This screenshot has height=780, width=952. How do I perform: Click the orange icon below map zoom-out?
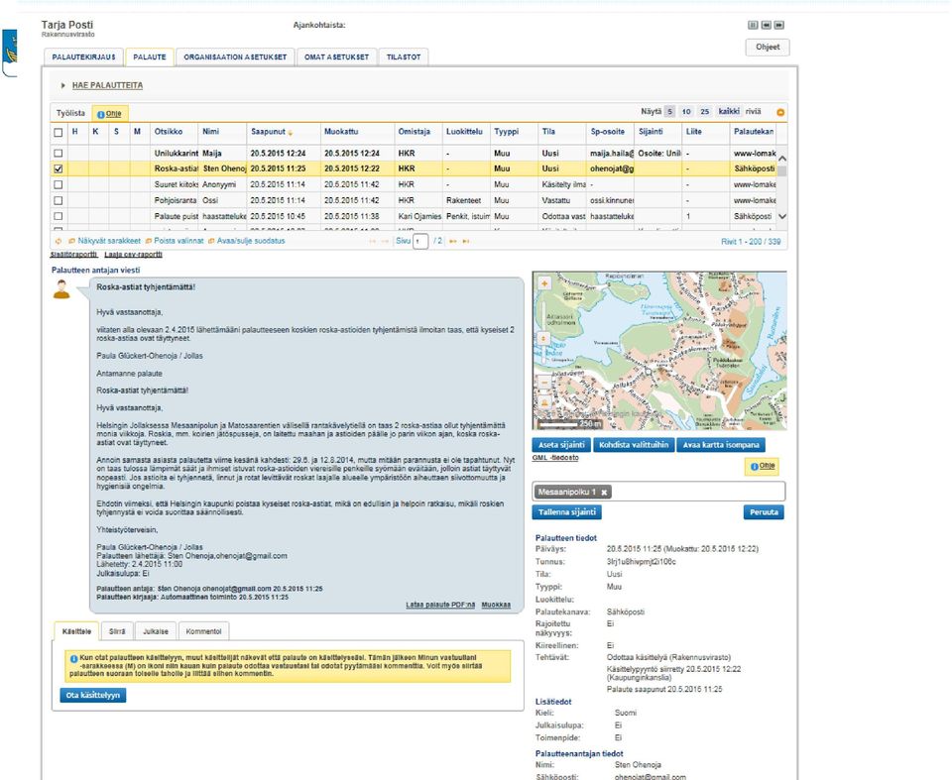pyautogui.click(x=544, y=402)
